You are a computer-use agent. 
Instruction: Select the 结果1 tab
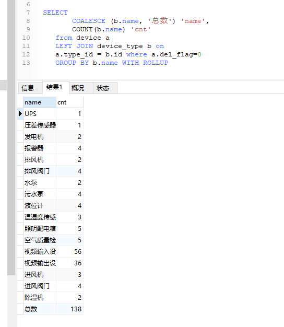[x=56, y=87]
